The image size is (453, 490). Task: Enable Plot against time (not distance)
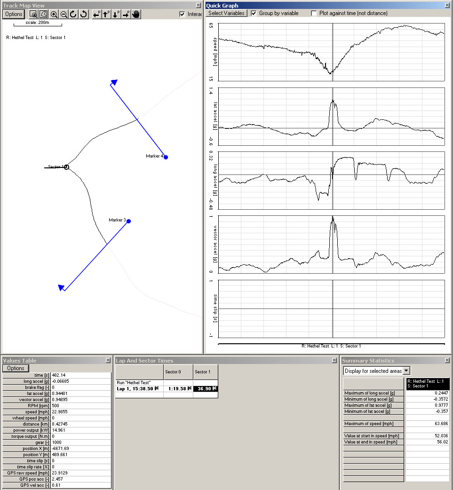[314, 13]
